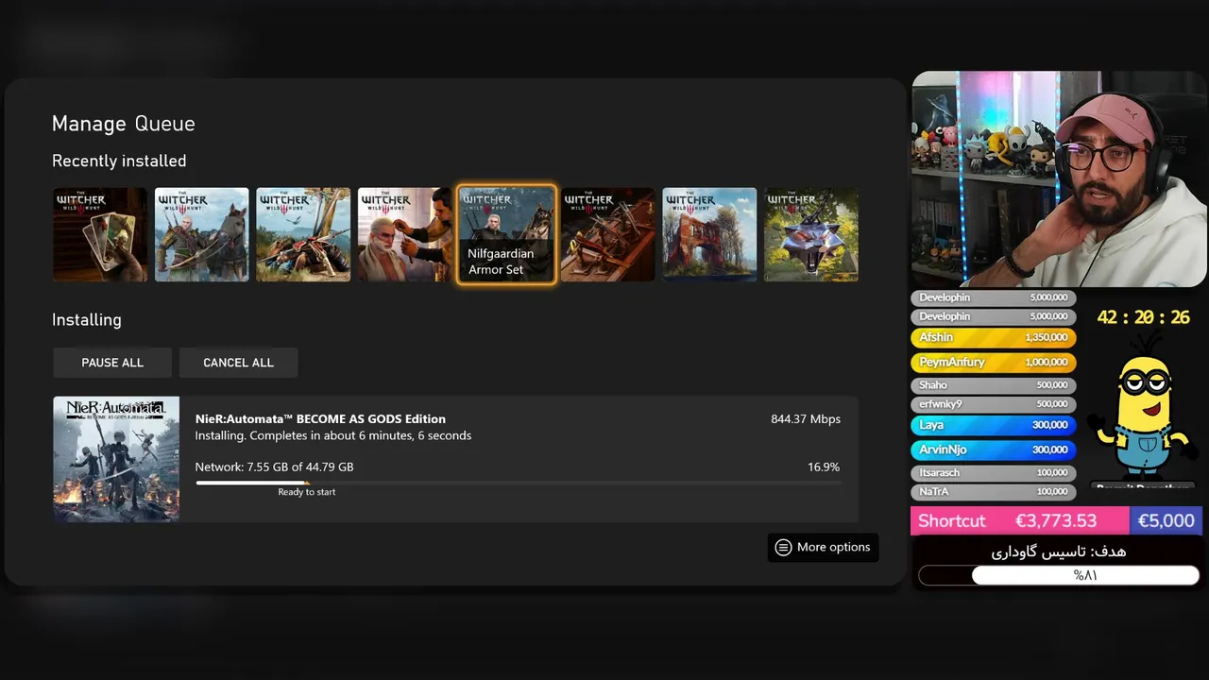
Task: Select the NieR:Automata BECOME AS GODS Edition title
Action: point(320,418)
